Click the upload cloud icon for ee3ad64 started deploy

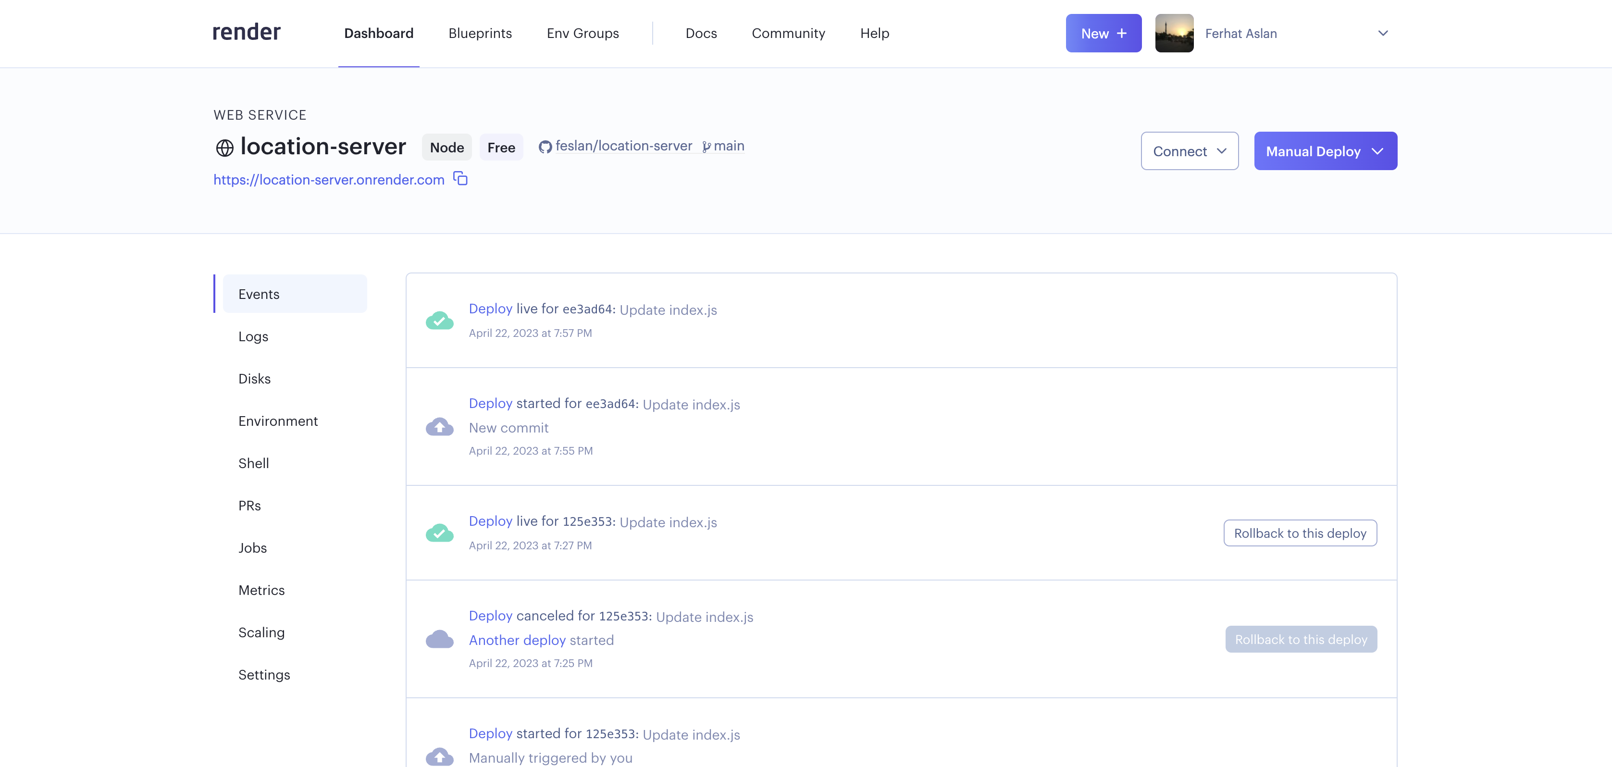pyautogui.click(x=440, y=427)
